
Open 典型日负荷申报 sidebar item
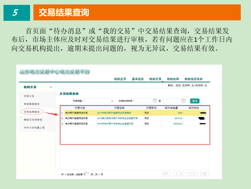[x=32, y=120]
